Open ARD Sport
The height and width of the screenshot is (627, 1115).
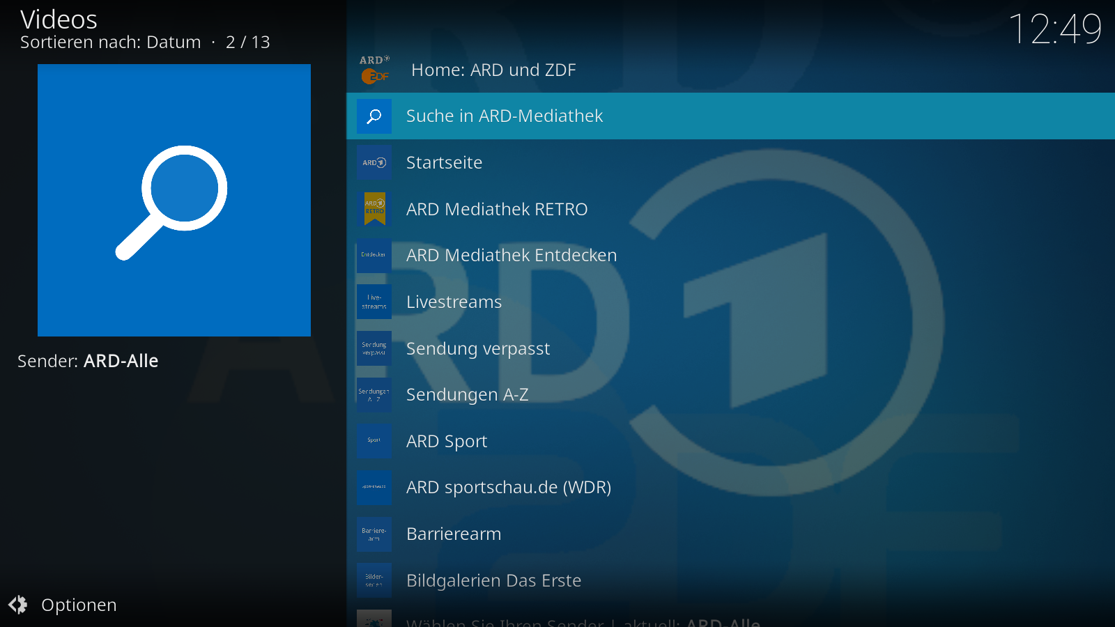730,441
